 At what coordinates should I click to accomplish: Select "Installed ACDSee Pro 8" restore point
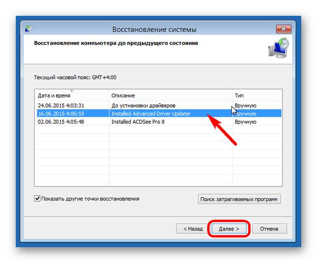point(138,122)
